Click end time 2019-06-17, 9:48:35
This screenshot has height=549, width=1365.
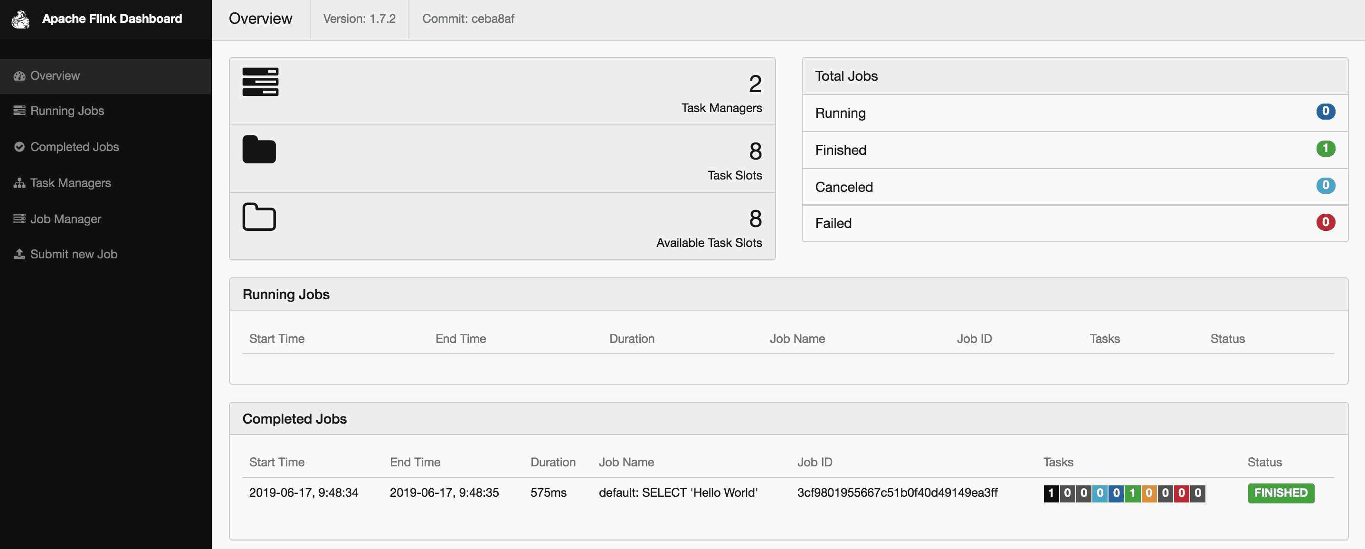click(x=444, y=493)
